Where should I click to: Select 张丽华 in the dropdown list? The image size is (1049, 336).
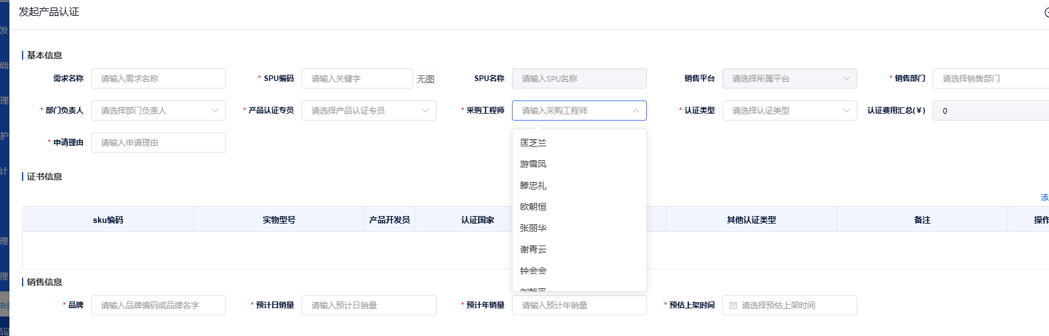tap(533, 228)
